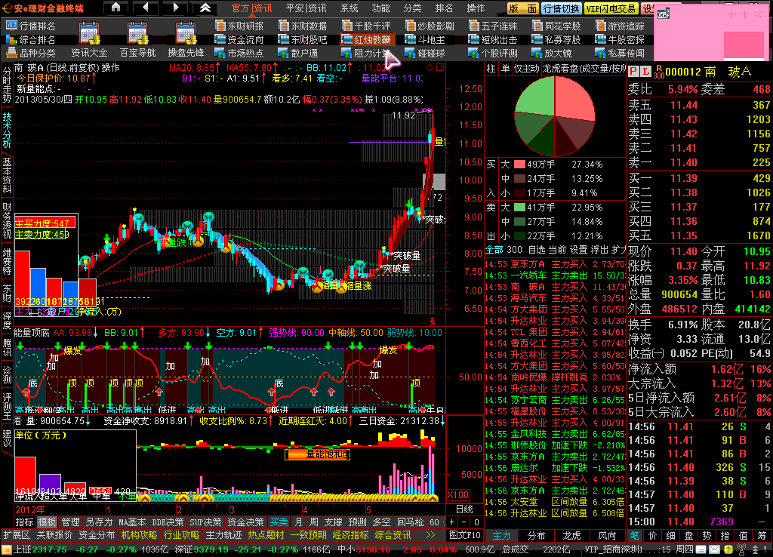773x557 pixels.
Task: Click the VIP闪电交易 button
Action: point(611,8)
